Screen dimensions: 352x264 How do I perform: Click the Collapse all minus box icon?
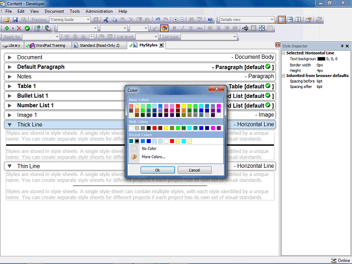[182, 20]
